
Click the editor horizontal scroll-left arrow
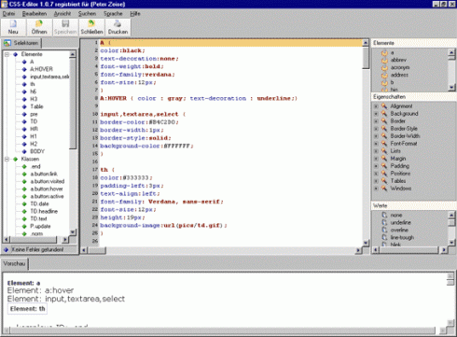pyautogui.click(x=84, y=250)
